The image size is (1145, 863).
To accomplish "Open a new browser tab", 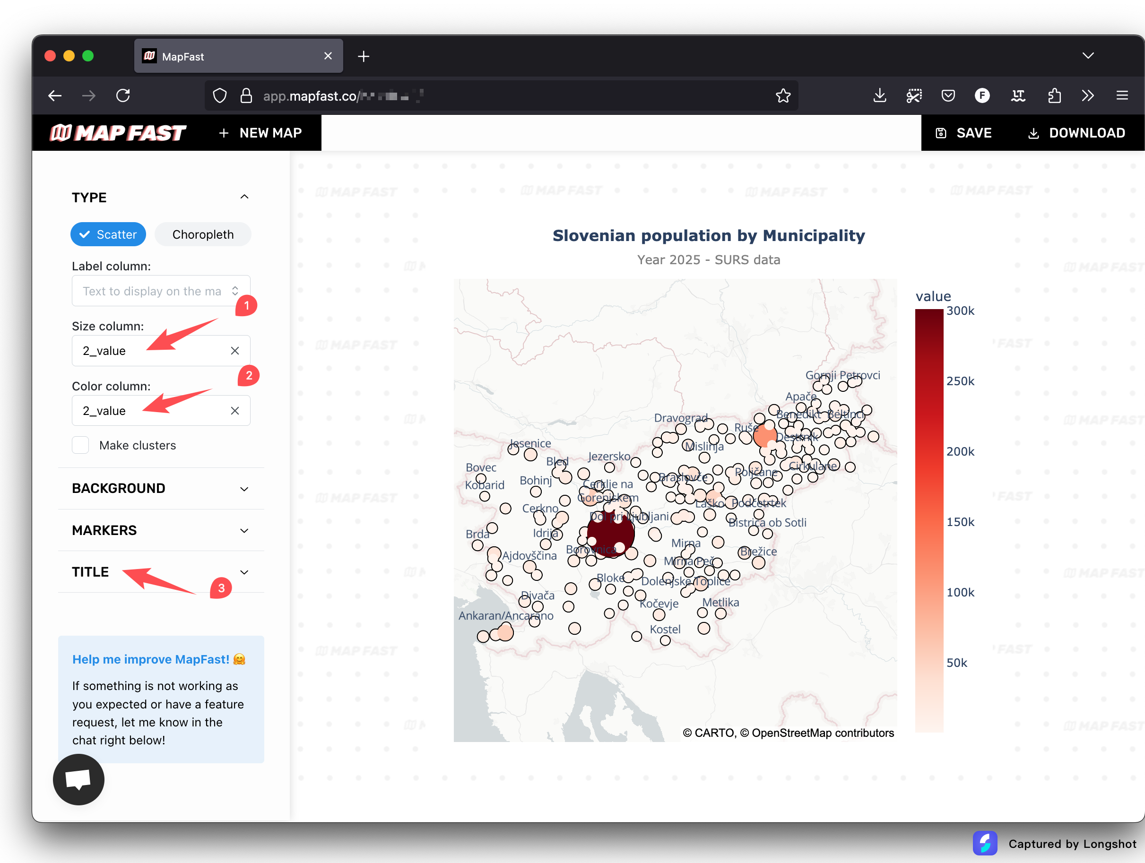I will pos(364,56).
